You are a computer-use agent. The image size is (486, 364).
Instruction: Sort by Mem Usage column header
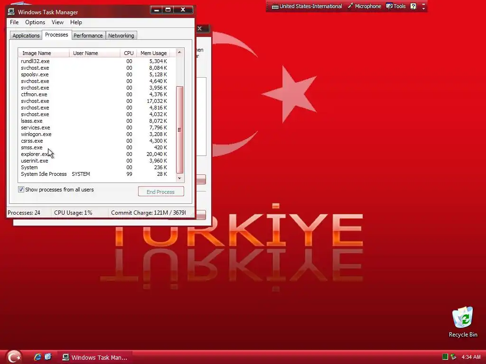153,53
